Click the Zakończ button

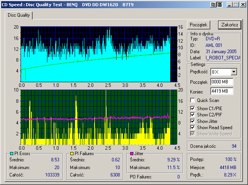(230, 25)
